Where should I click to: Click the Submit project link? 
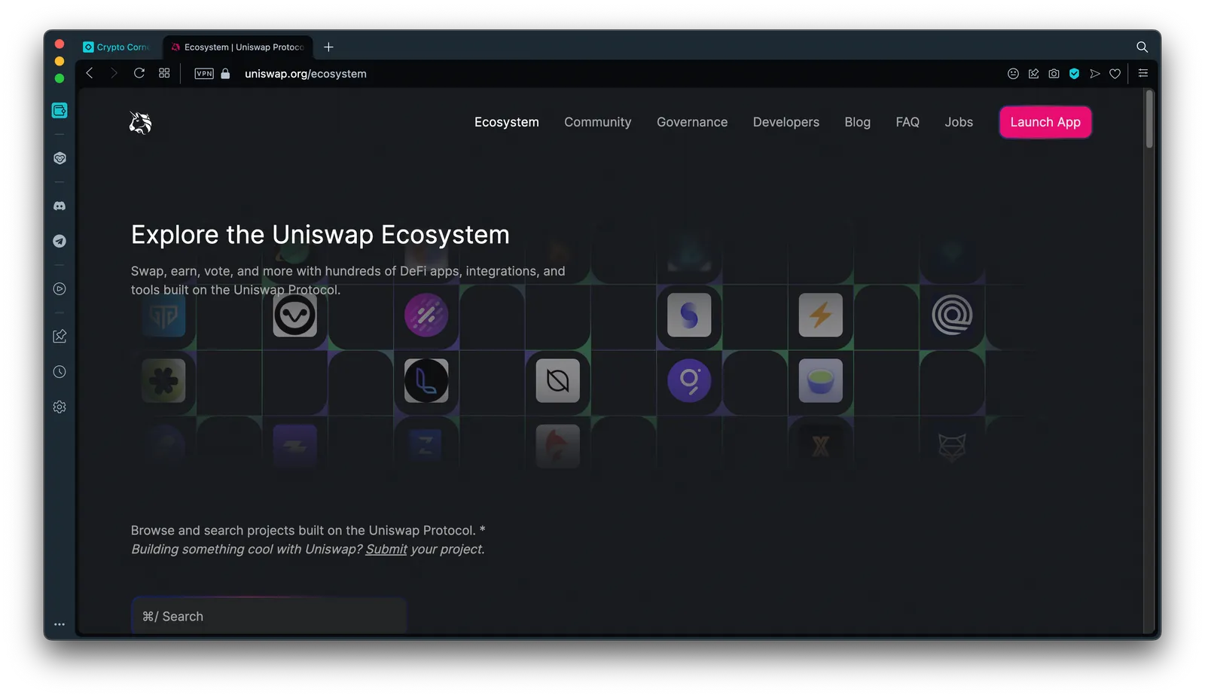386,549
